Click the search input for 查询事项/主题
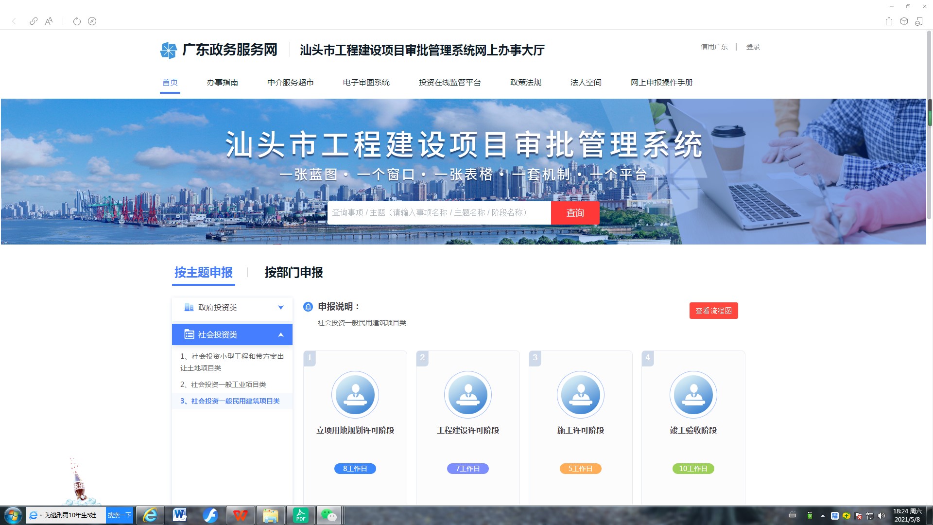Viewport: 933px width, 525px height. click(439, 213)
